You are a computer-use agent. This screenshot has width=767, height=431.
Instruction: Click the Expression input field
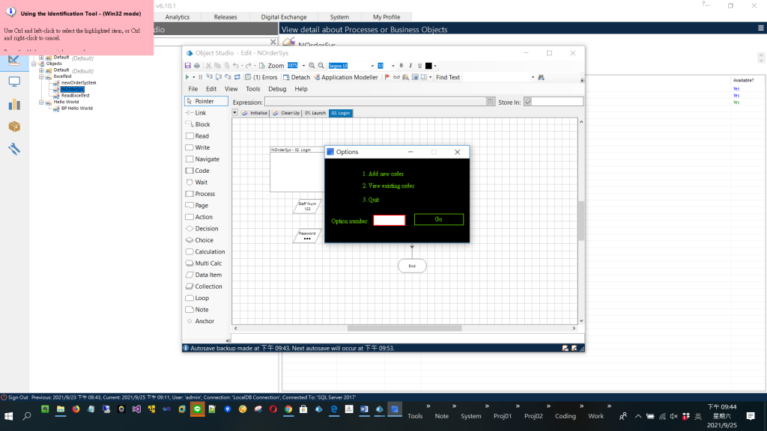[380, 102]
